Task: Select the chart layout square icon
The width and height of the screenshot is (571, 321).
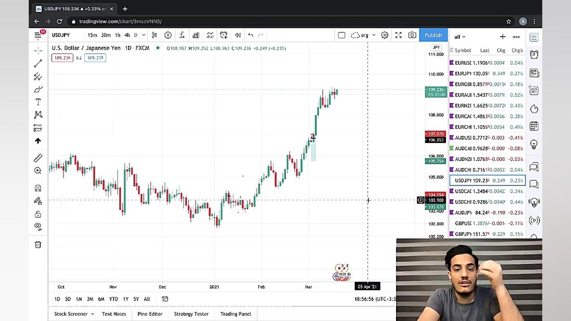Action: point(342,35)
